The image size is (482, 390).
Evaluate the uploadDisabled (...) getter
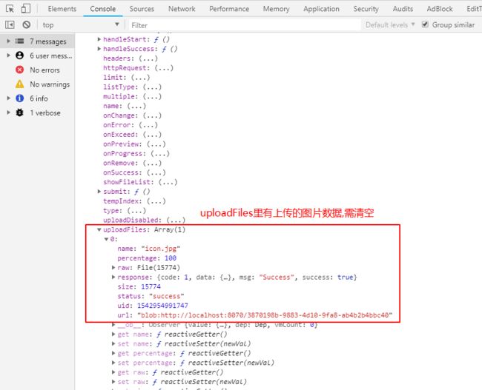[176, 220]
